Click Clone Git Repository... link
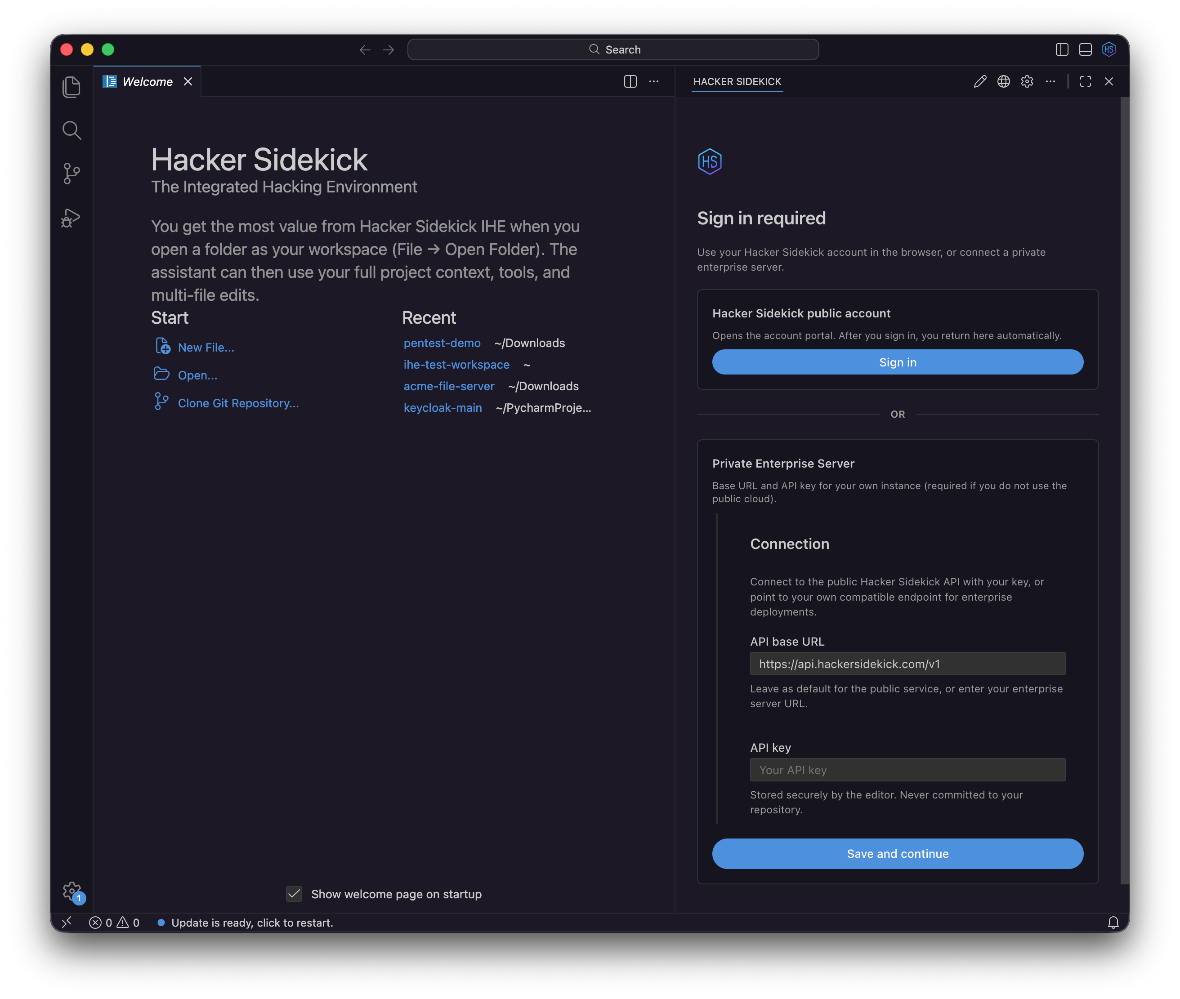This screenshot has height=999, width=1180. coord(238,403)
